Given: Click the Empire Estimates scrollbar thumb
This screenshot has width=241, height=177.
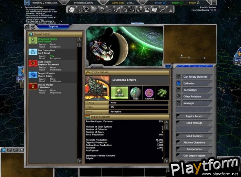Looking at the screenshot, I should 166,127.
